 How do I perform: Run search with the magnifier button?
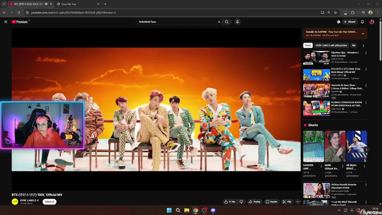click(227, 22)
